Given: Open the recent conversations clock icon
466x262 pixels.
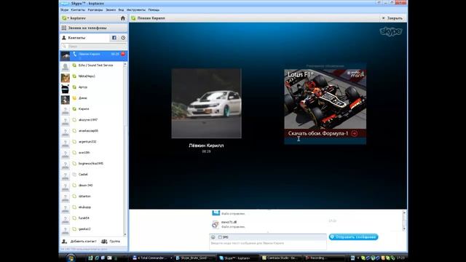Looking at the screenshot, I should point(123,38).
